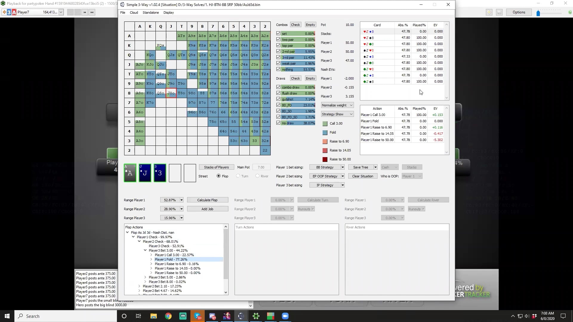This screenshot has height=322, width=573.
Task: Click the Discord taskbar icon
Action: click(212, 316)
